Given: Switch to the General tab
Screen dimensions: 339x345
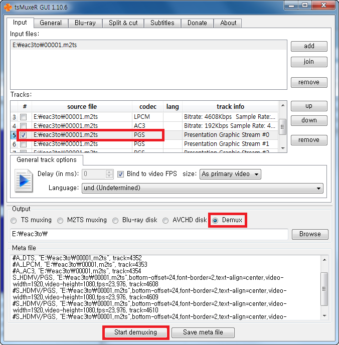Looking at the screenshot, I should (51, 23).
